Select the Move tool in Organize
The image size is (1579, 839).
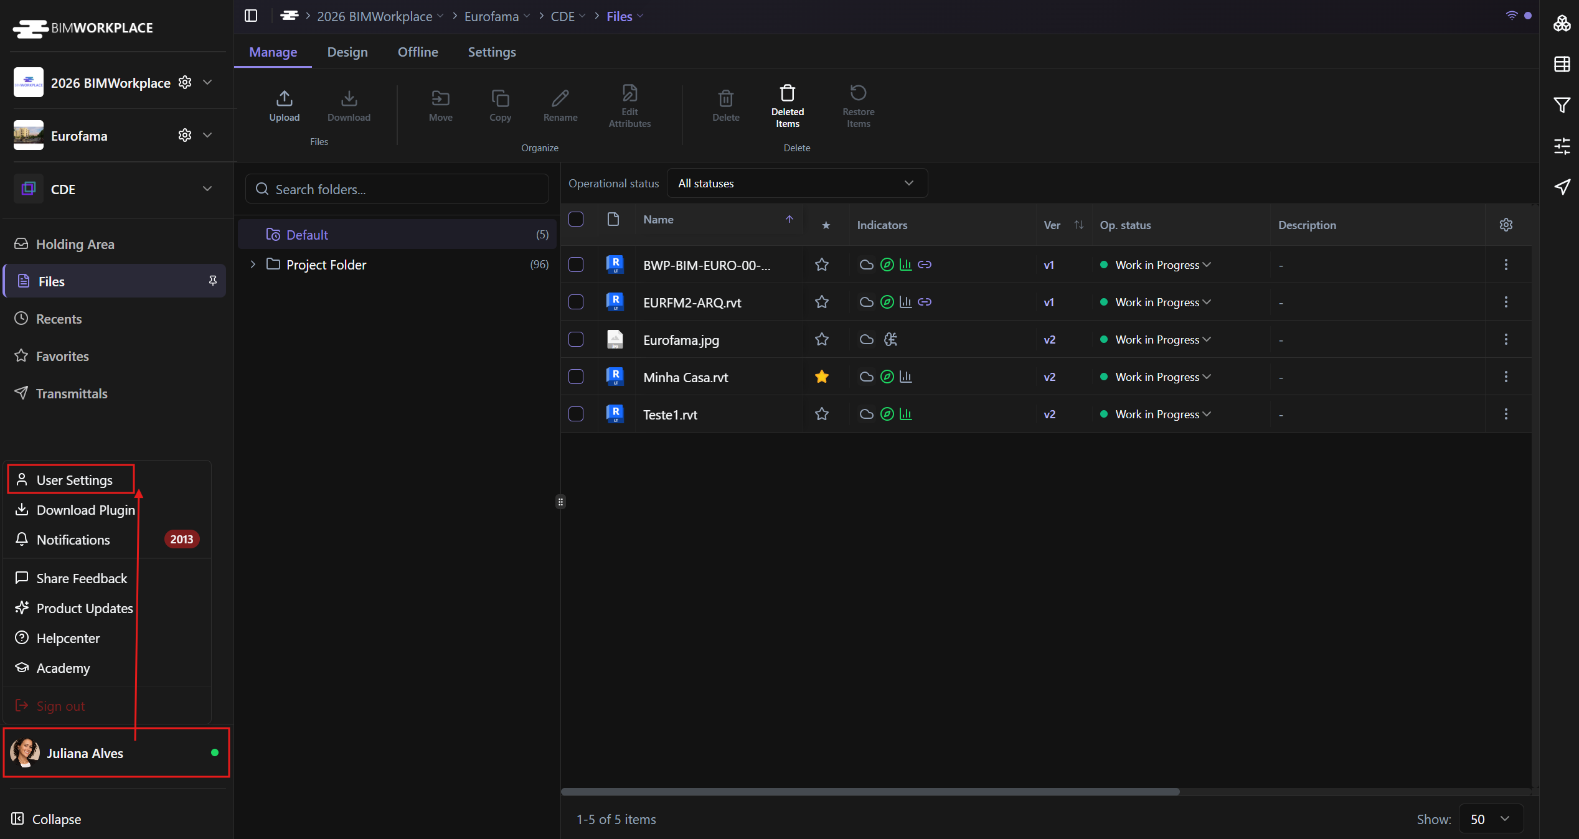[440, 105]
